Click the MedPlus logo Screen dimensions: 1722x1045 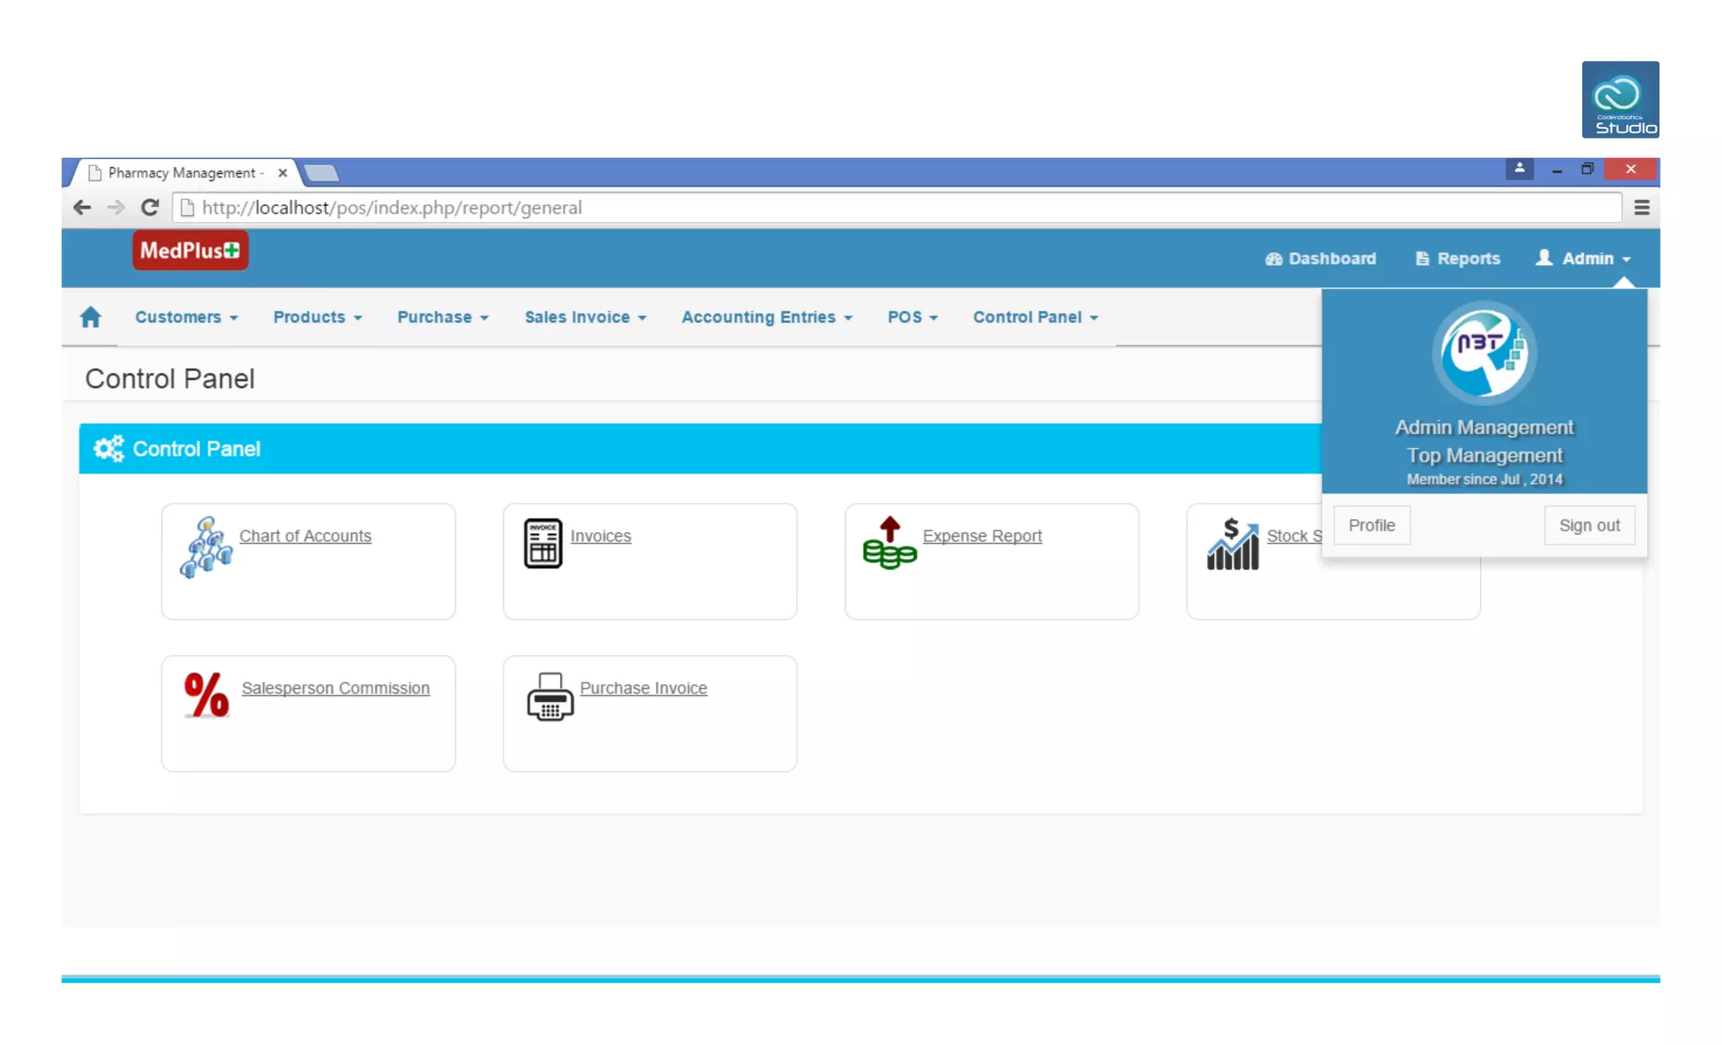(190, 251)
